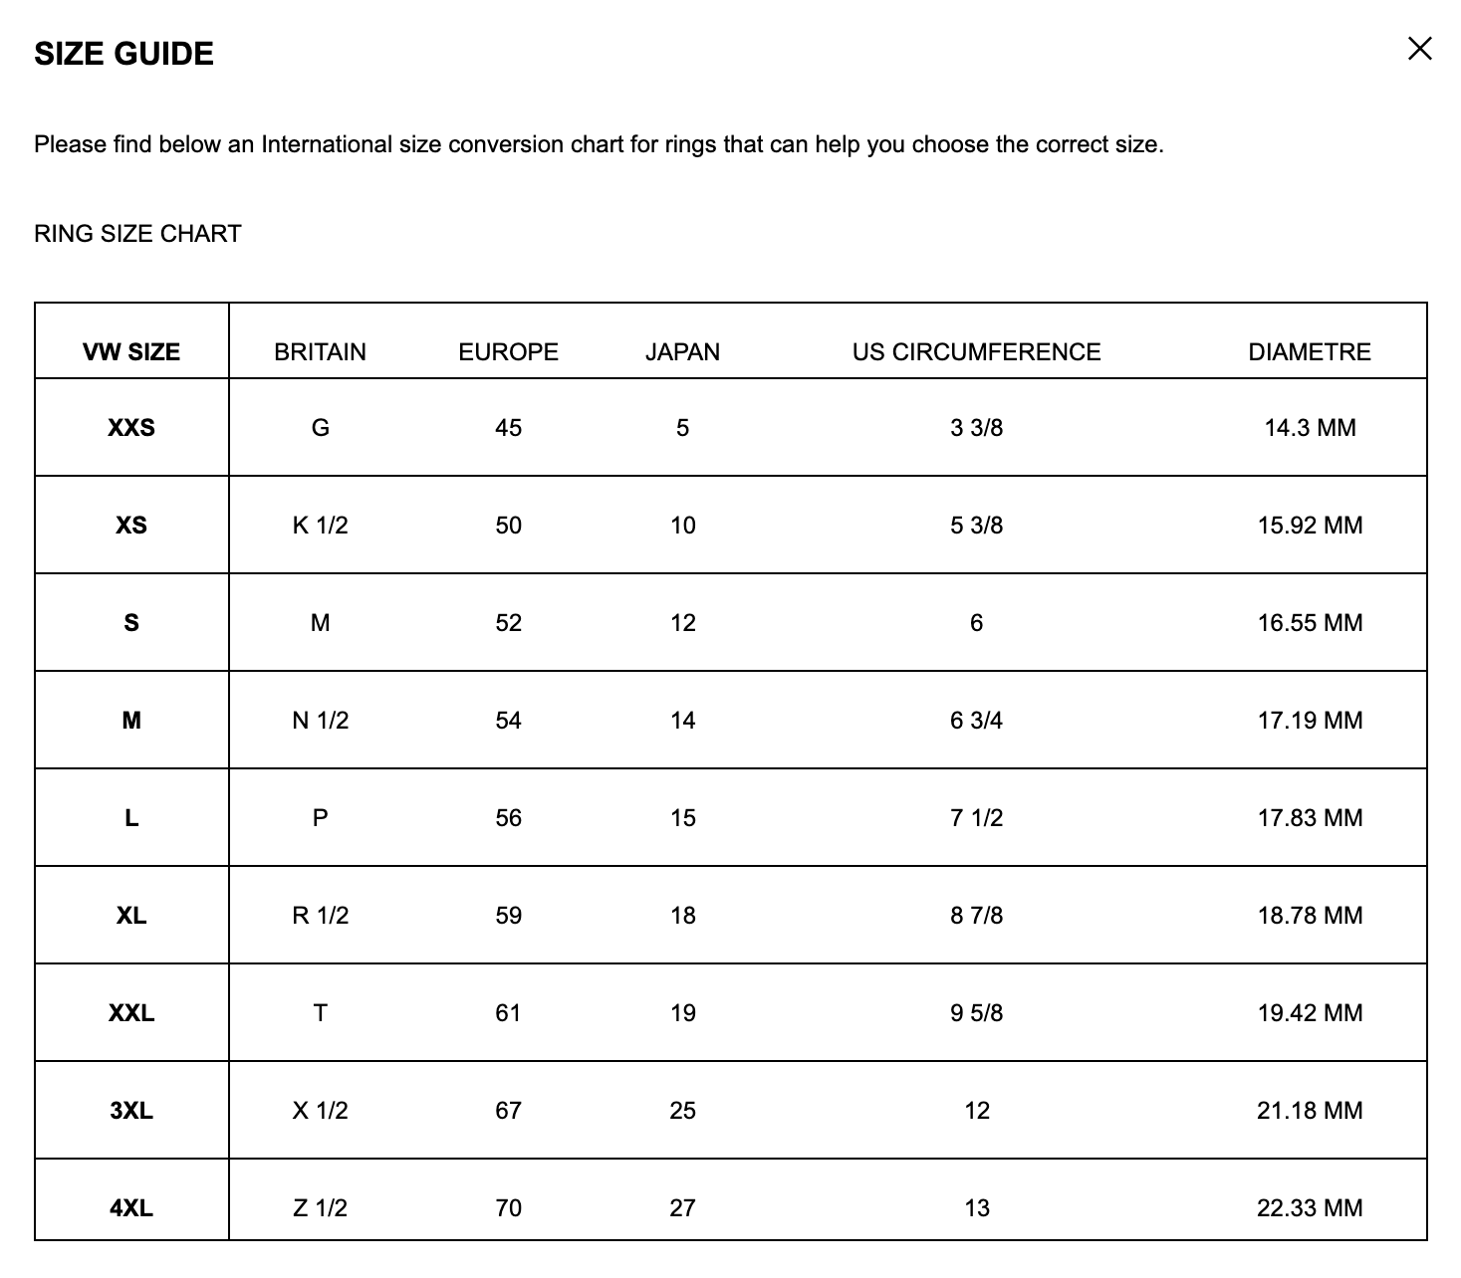Click the JAPAN column header
This screenshot has height=1278, width=1461.
[682, 351]
